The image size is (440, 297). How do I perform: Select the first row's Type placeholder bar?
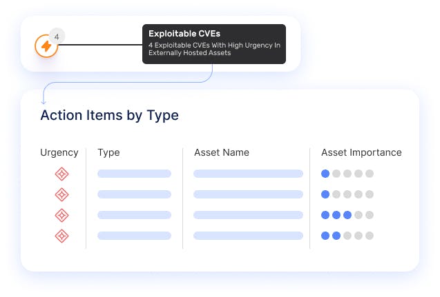click(135, 174)
